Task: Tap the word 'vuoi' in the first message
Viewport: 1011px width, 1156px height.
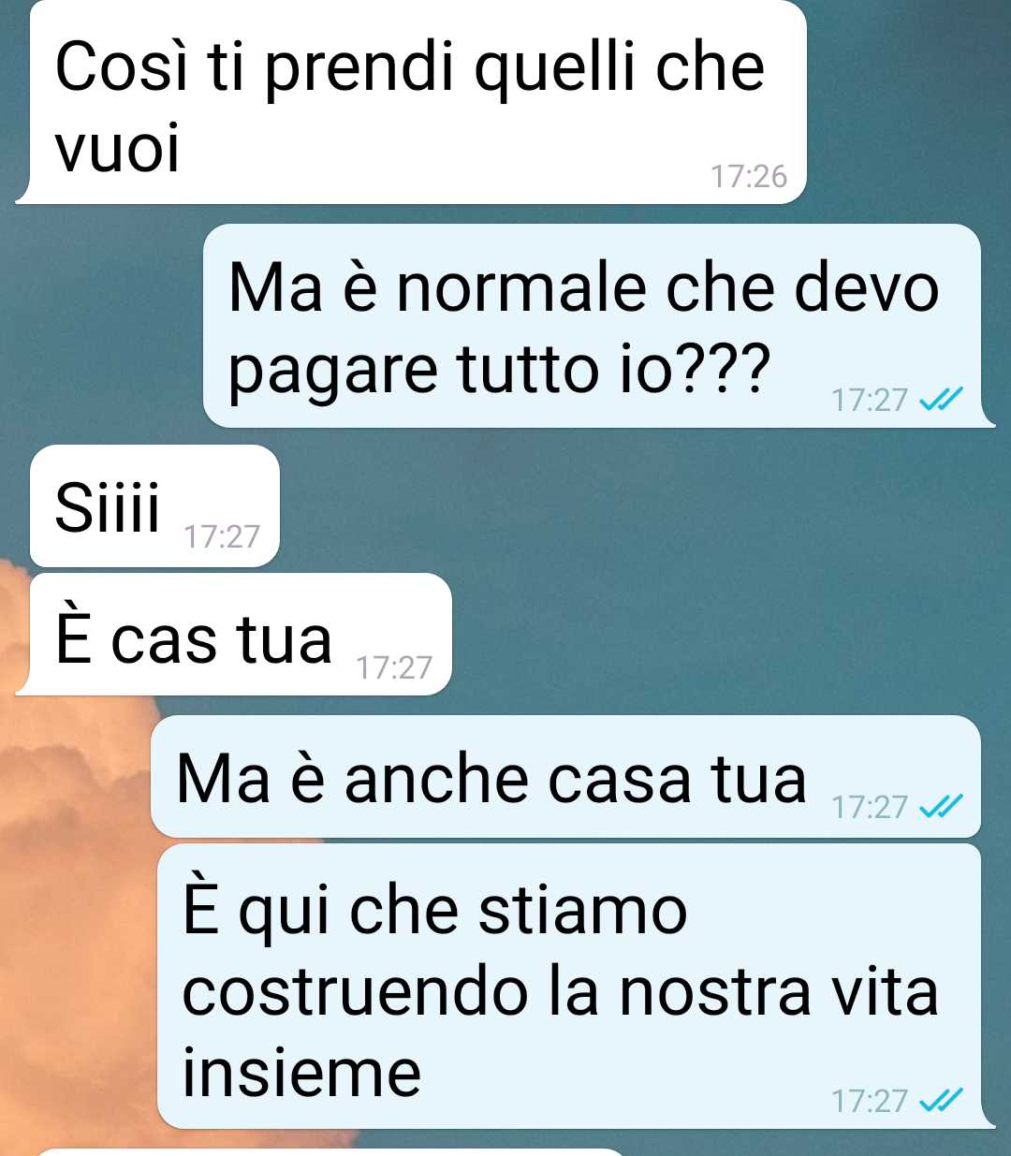Action: tap(117, 148)
